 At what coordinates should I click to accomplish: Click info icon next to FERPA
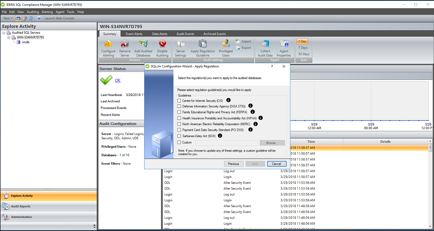point(253,112)
